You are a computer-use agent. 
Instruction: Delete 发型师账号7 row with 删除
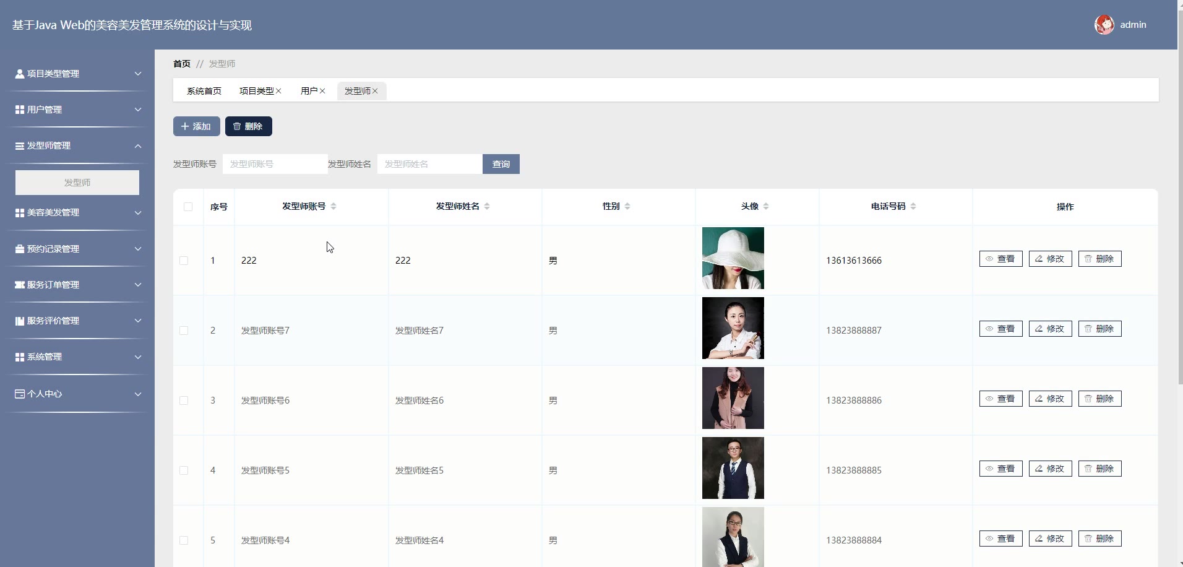point(1099,329)
